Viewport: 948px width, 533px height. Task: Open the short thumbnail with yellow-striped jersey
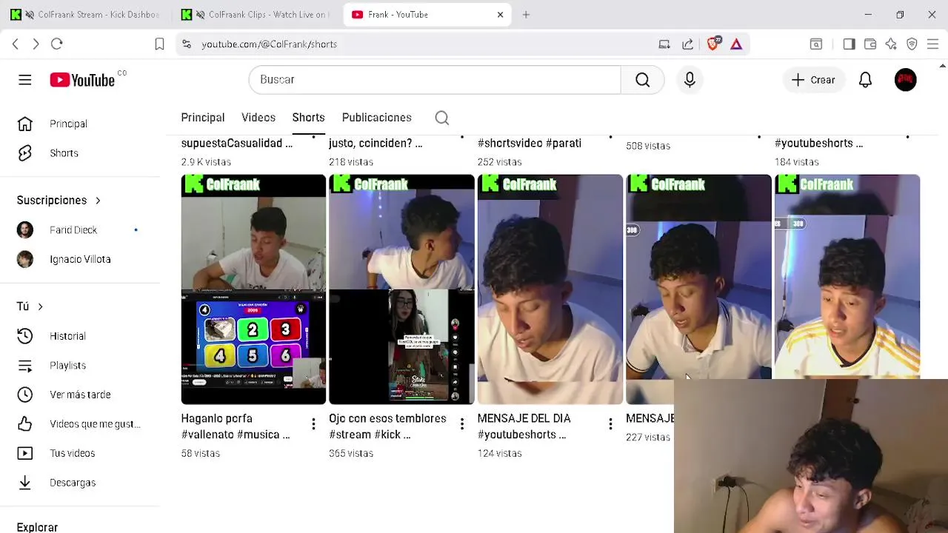pyautogui.click(x=847, y=278)
